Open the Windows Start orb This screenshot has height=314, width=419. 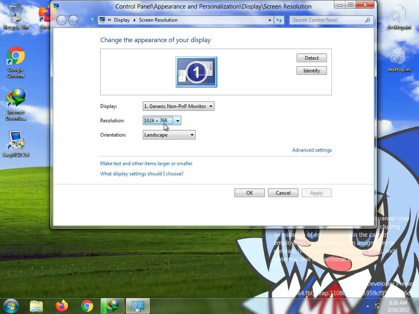click(x=11, y=306)
